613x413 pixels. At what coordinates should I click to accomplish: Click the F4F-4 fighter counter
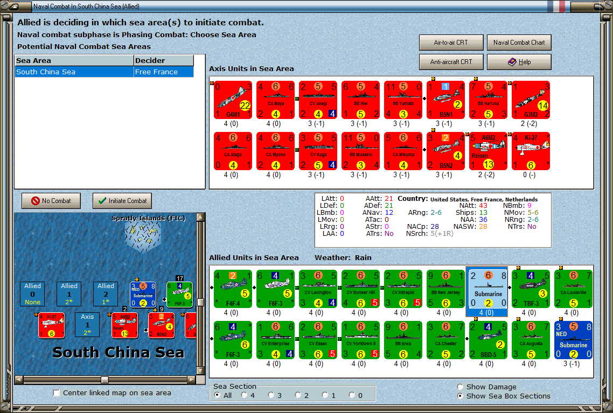point(233,289)
